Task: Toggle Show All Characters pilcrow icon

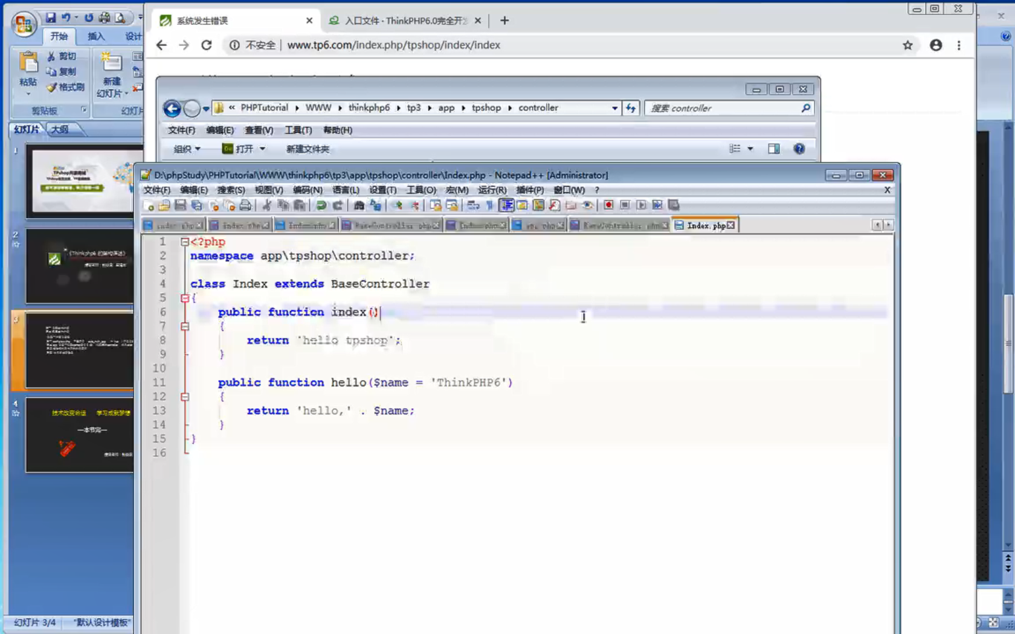Action: 490,206
